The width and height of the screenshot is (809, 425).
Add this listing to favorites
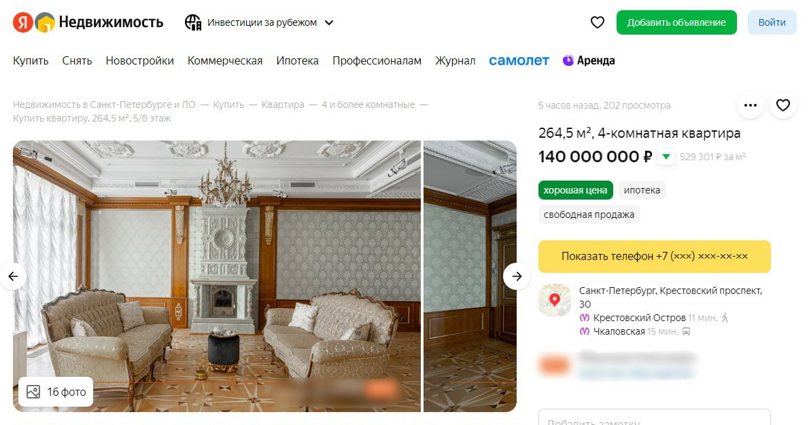point(783,105)
